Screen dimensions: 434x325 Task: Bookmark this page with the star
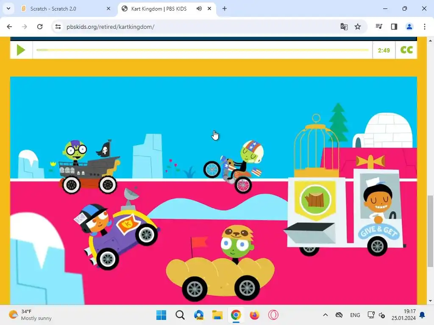[x=358, y=27]
